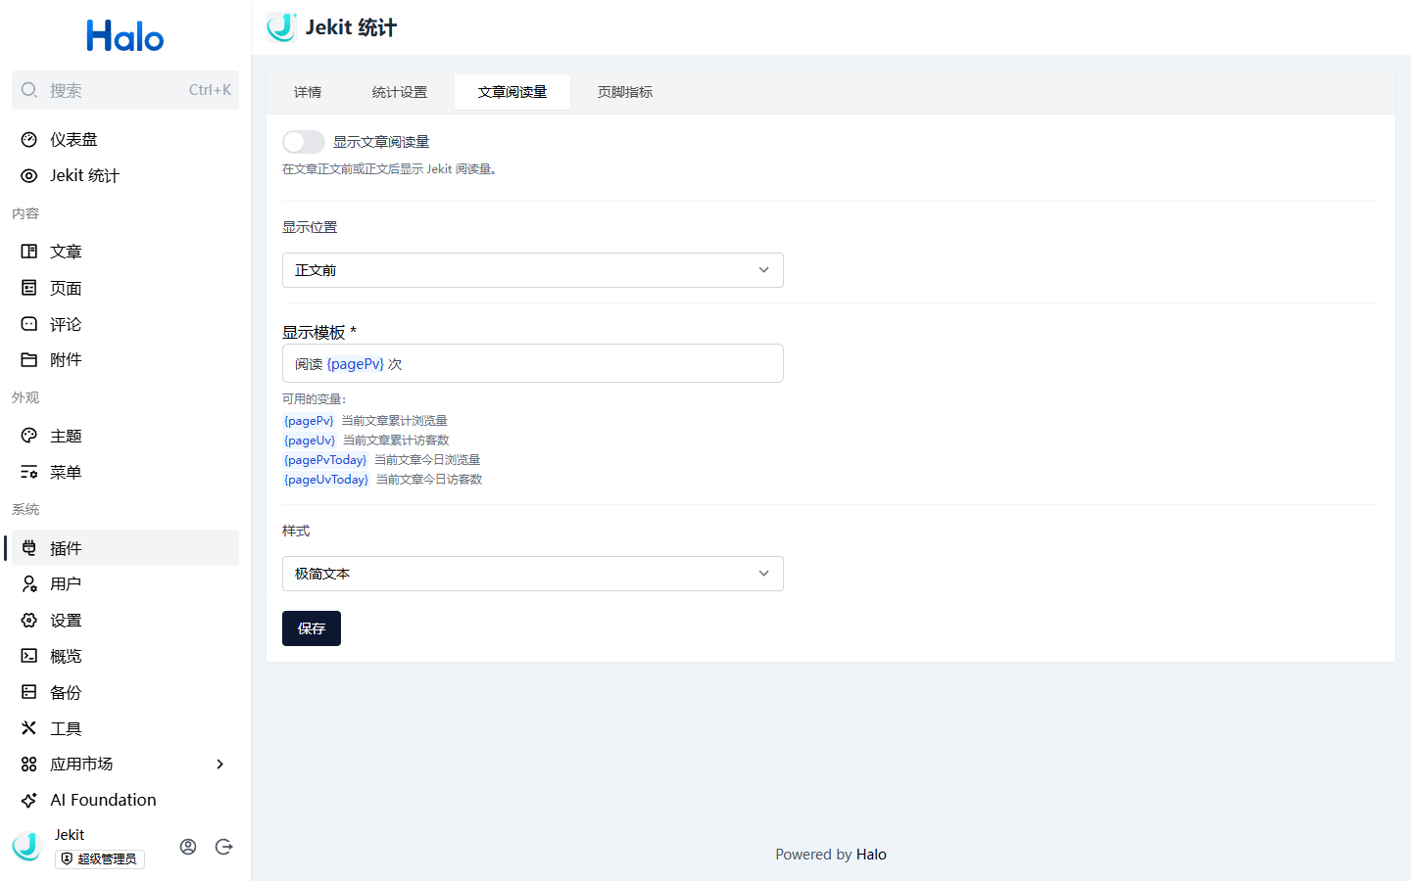Expand the 应用市场 chevron
Screen dimensions: 1411x881
point(220,765)
